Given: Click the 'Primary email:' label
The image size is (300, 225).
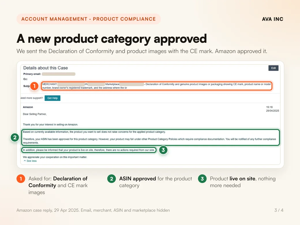Looking at the screenshot, I should pyautogui.click(x=32, y=74).
